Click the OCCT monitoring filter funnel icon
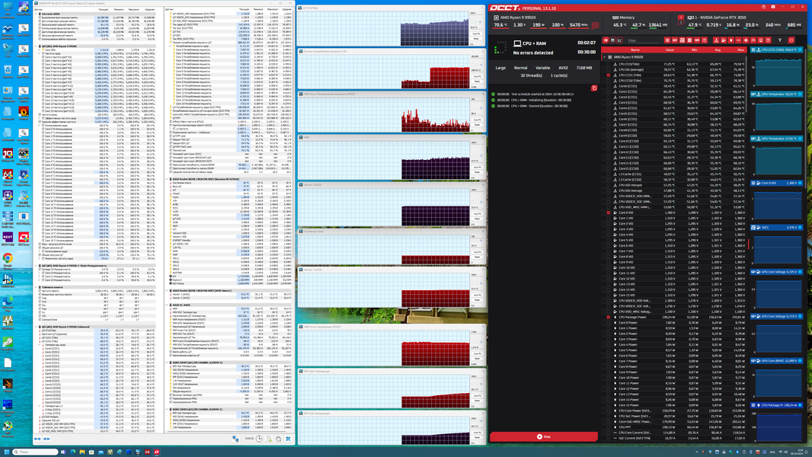This screenshot has height=457, width=812. (x=780, y=40)
